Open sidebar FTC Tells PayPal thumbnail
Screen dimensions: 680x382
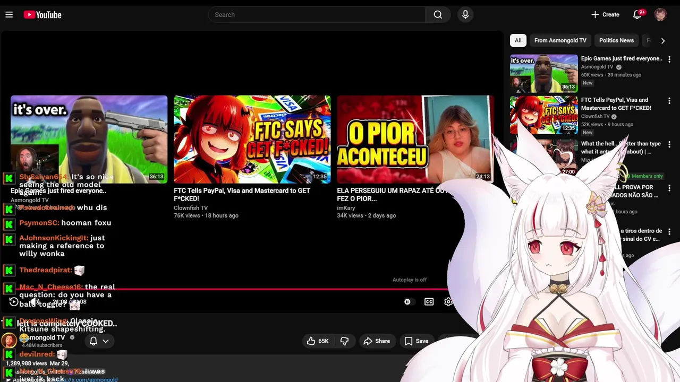(543, 115)
